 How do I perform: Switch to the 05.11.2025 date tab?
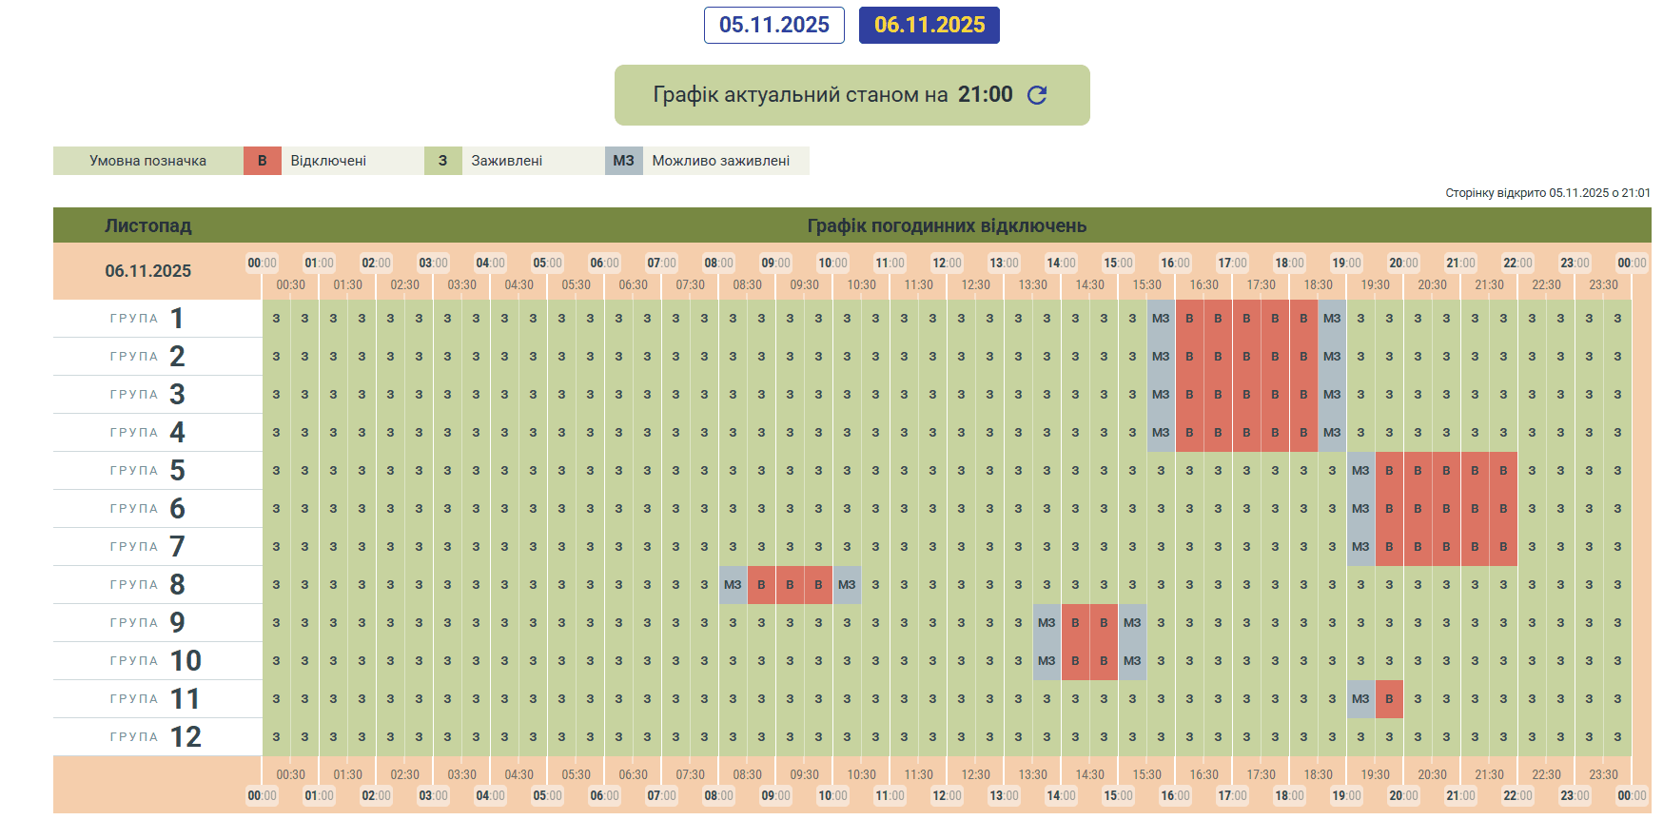773,25
